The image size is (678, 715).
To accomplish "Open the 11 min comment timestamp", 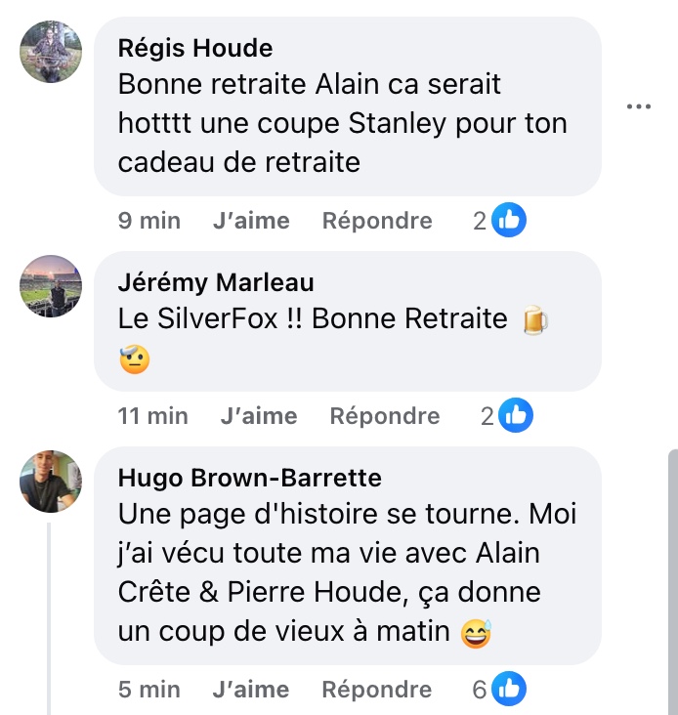I will [153, 416].
